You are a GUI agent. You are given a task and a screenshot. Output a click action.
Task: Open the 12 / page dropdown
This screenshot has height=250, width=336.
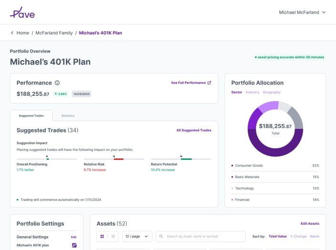point(137,236)
